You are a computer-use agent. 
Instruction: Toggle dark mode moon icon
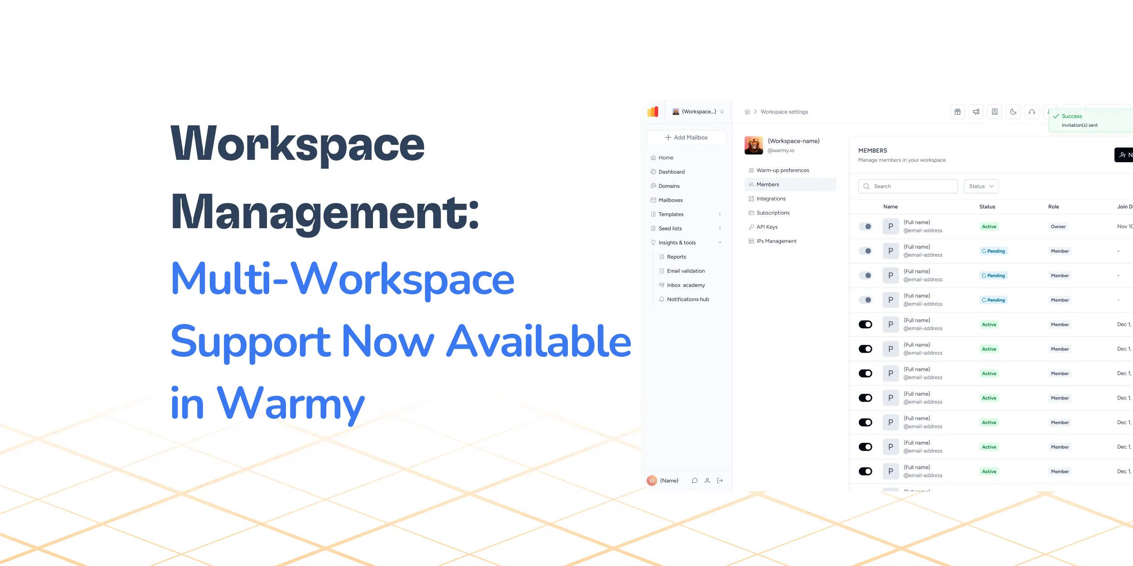(x=1013, y=112)
